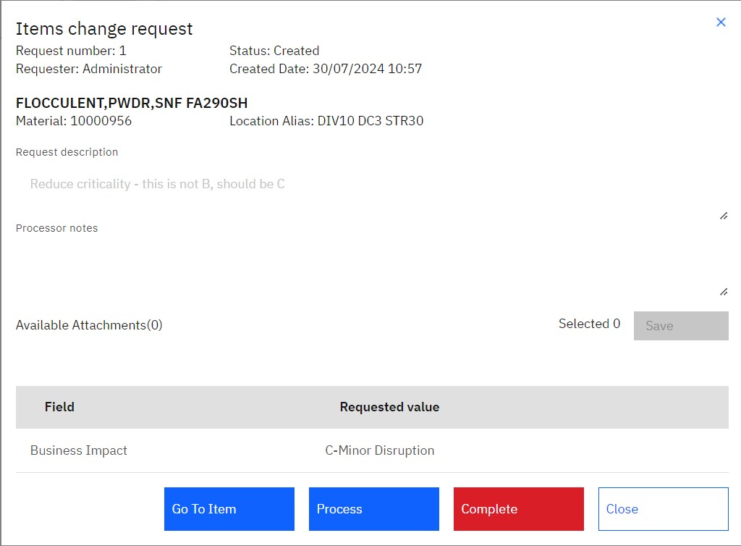Viewport: 741px width, 546px height.
Task: Click inside the Processor notes field
Action: tap(372, 269)
